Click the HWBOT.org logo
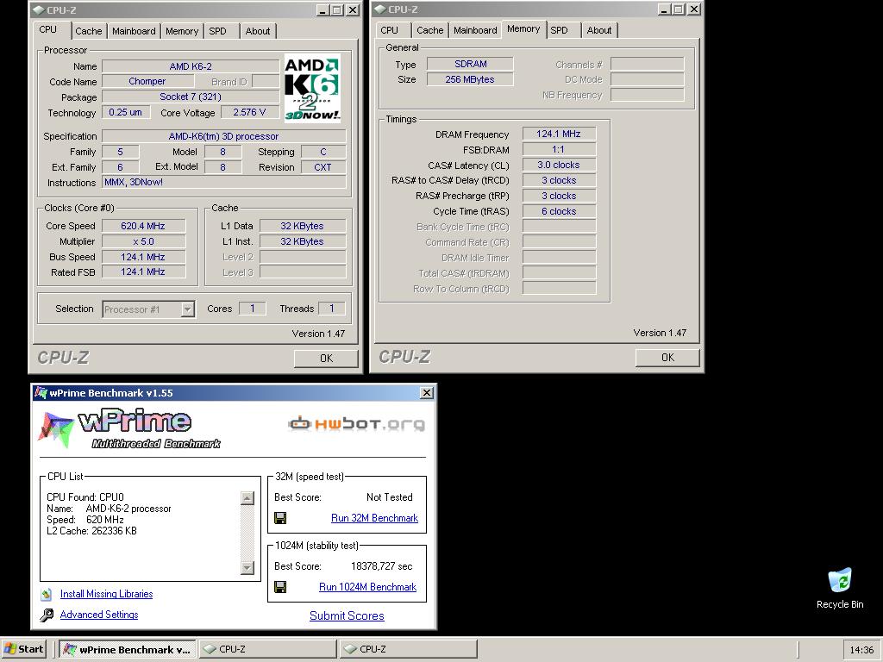Screen dimensions: 883x662 [x=356, y=423]
